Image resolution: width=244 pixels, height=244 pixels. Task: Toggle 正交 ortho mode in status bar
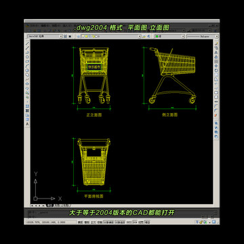coord(94,222)
